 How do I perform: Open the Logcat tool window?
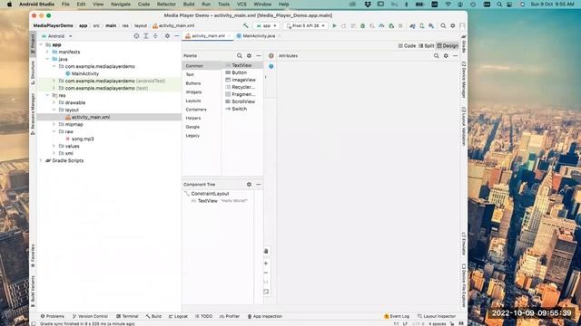(178, 316)
